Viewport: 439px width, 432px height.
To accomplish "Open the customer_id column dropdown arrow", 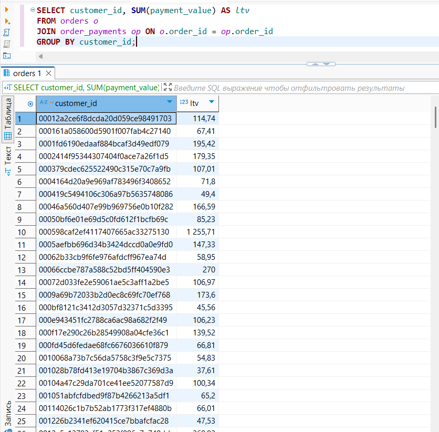I will [x=169, y=102].
